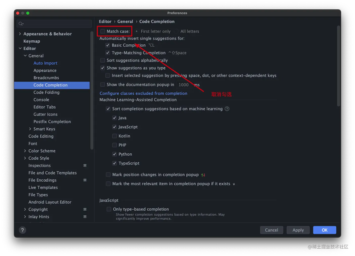The width and height of the screenshot is (355, 256).
Task: Enable Only type-based completion checkbox
Action: point(109,209)
